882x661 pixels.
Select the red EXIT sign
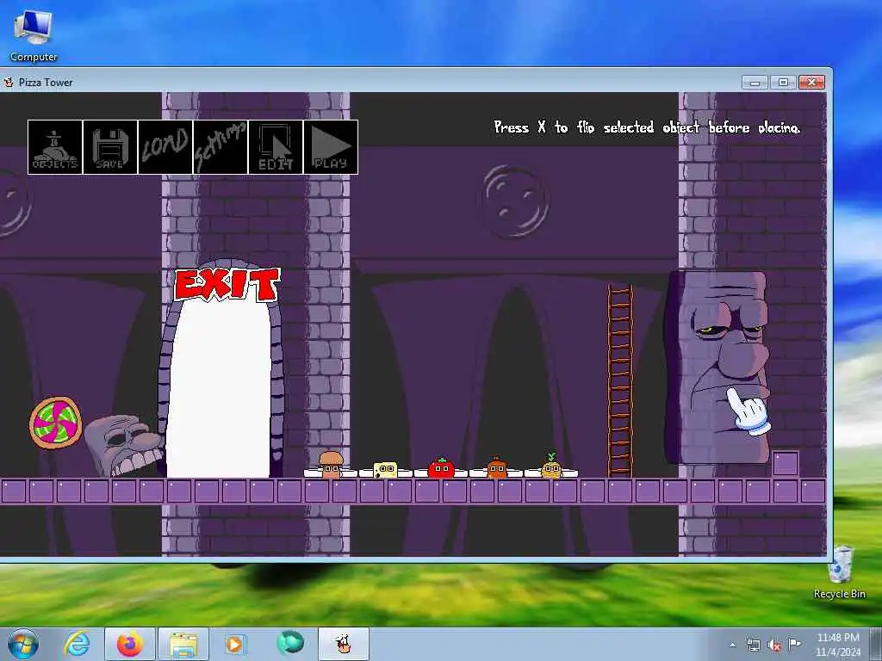click(227, 284)
